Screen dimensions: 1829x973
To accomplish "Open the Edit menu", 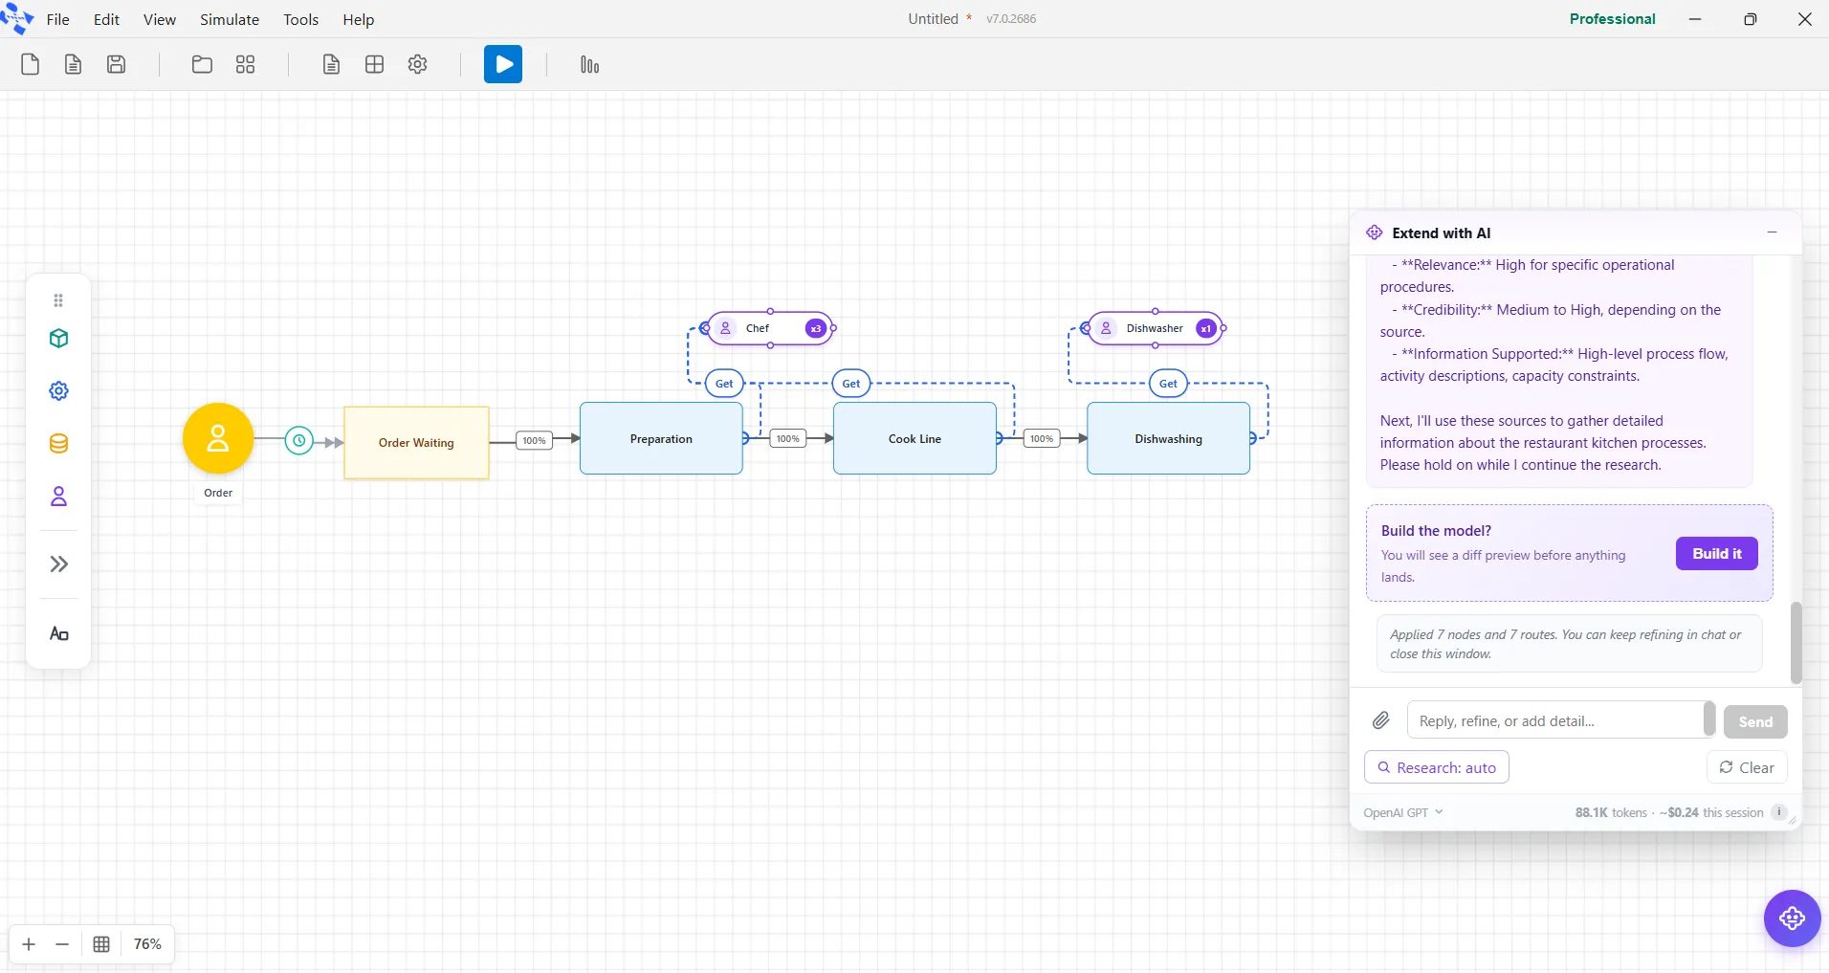I will point(106,19).
